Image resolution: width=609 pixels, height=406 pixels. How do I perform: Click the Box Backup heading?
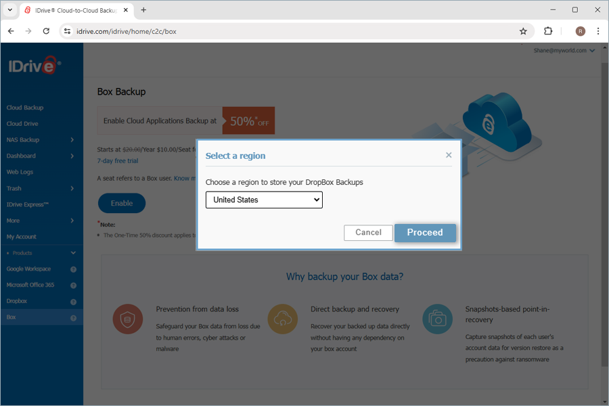click(x=122, y=92)
